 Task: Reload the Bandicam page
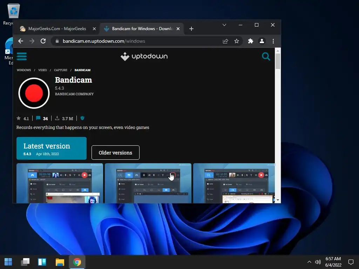(x=43, y=41)
